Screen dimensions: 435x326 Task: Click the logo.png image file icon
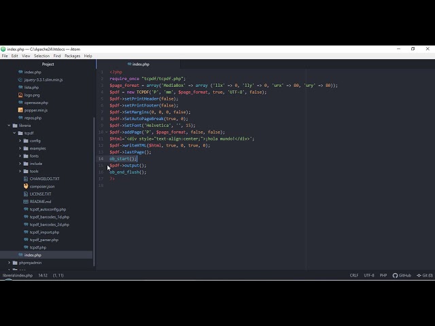click(20, 95)
